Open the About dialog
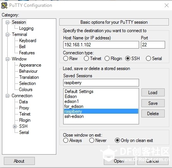 [19, 161]
